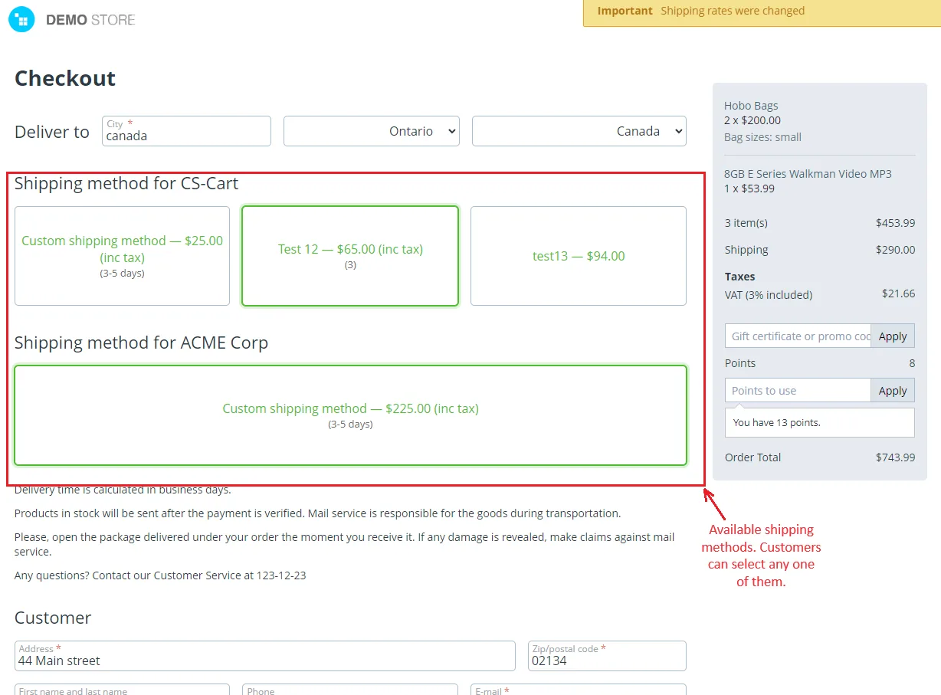The width and height of the screenshot is (941, 695).
Task: Apply the gift certificate code
Action: pyautogui.click(x=893, y=336)
